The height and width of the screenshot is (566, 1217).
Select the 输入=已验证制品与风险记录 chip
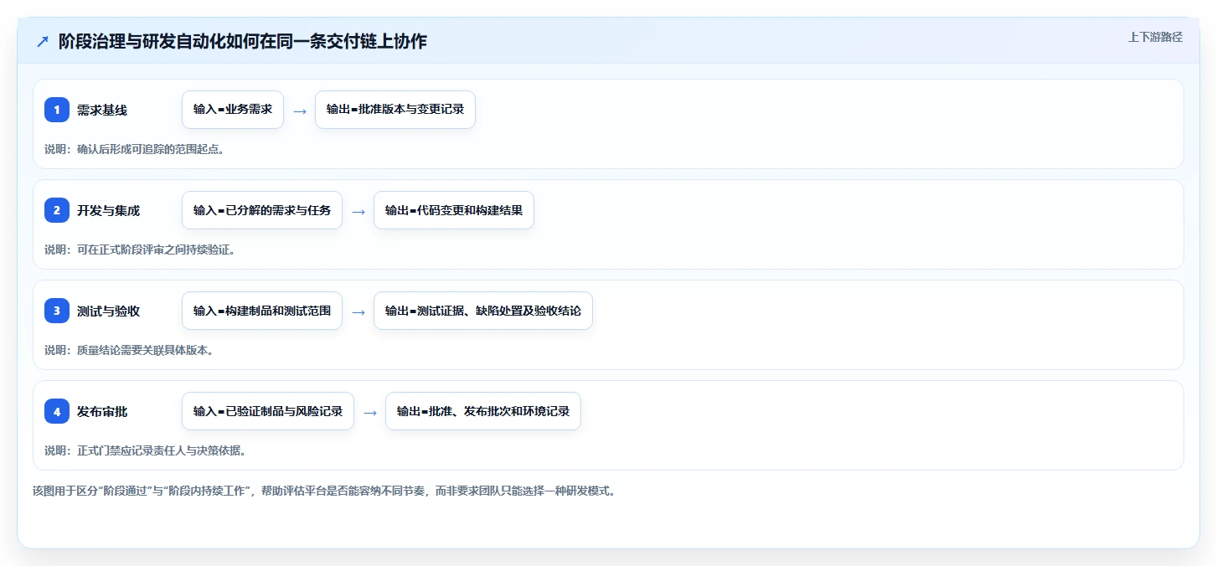tap(268, 411)
